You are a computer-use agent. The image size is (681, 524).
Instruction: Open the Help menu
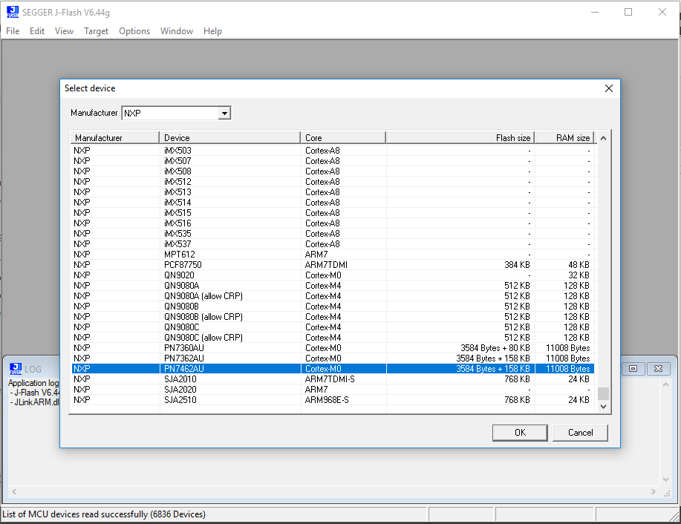212,31
